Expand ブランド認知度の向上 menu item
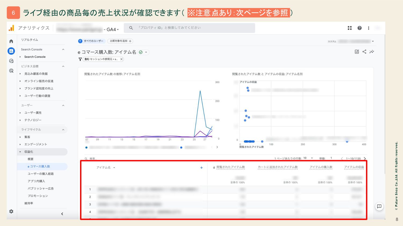Screen dimensions: 403x226 20,88
